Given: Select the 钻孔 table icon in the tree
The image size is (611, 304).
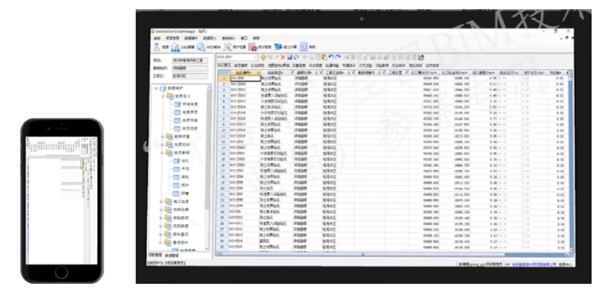Looking at the screenshot, I should pyautogui.click(x=177, y=161).
